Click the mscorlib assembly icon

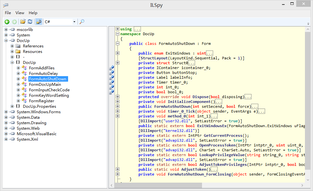click(12, 30)
